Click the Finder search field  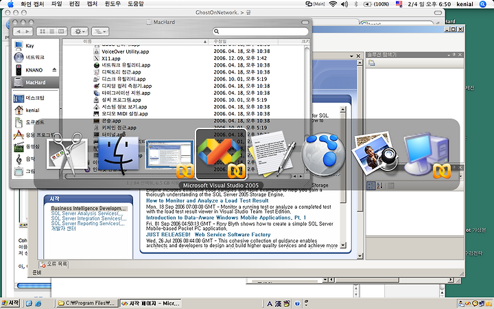(260, 31)
